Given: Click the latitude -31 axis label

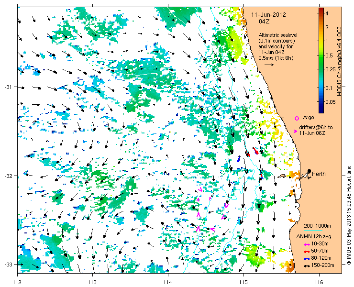Looking at the screenshot, I should click(8, 87).
